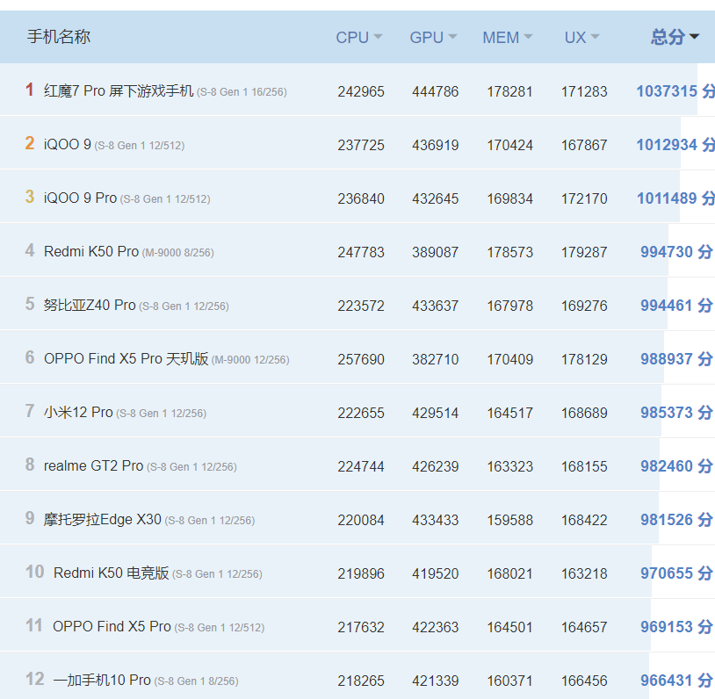Sort by MEM column header
Image resolution: width=715 pixels, height=699 pixels.
point(507,38)
